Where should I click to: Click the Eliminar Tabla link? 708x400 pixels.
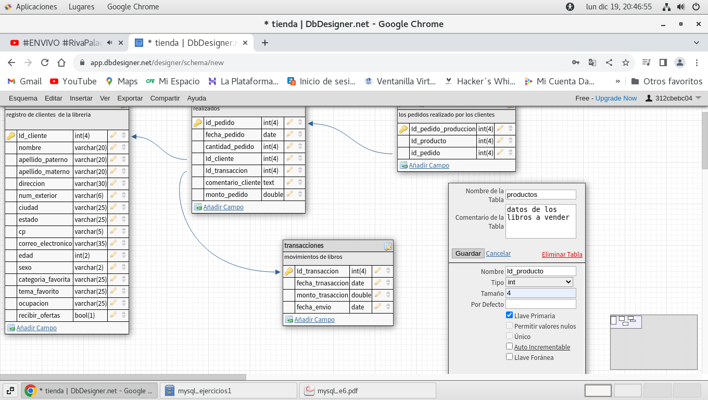(562, 255)
